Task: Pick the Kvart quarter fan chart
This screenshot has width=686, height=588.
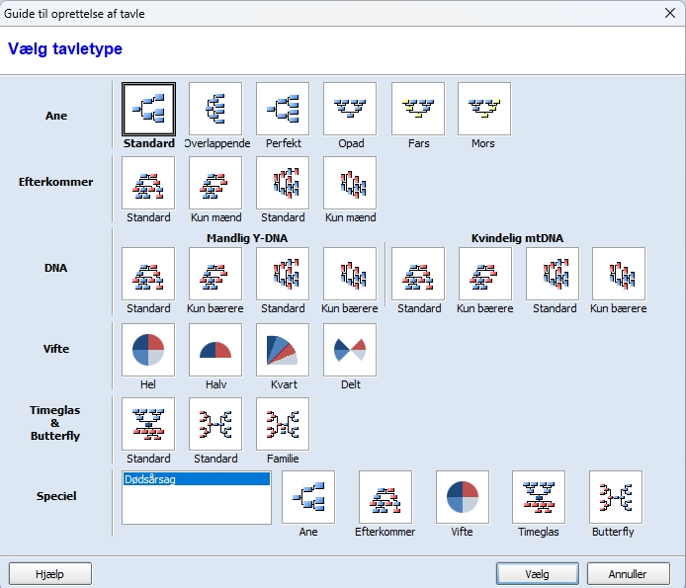Action: 283,350
